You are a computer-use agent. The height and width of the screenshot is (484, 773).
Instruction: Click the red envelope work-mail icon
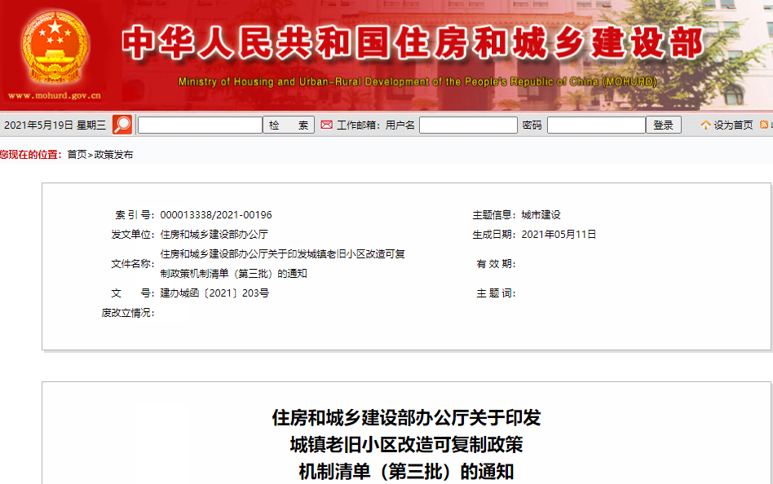[326, 125]
